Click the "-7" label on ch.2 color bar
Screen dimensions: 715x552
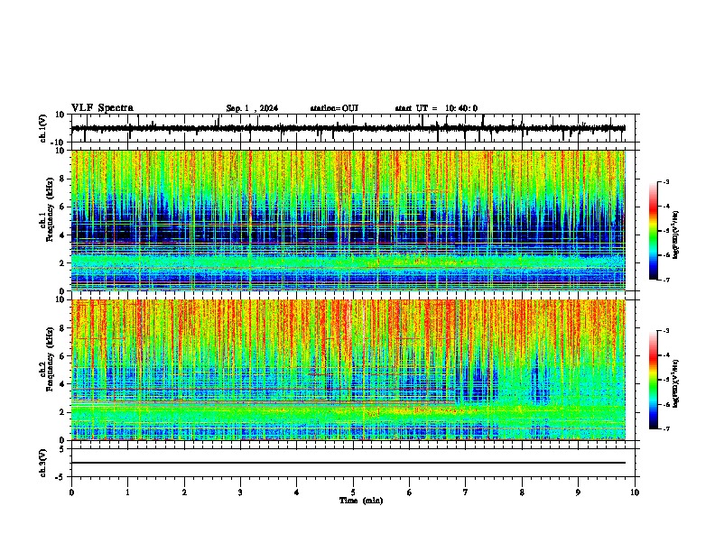(665, 428)
